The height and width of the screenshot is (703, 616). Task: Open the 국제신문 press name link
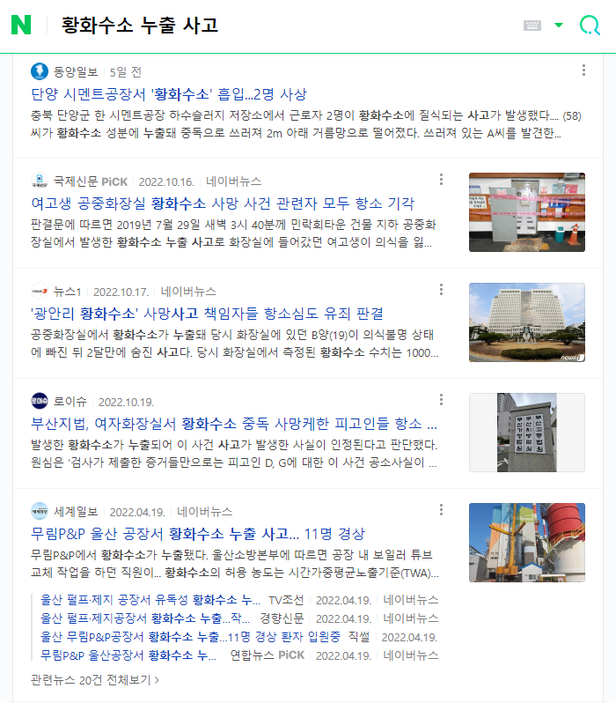76,181
